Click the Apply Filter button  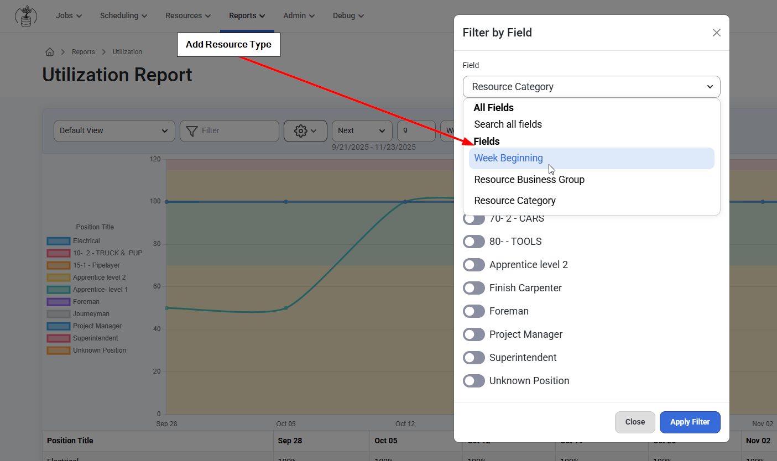pos(690,422)
